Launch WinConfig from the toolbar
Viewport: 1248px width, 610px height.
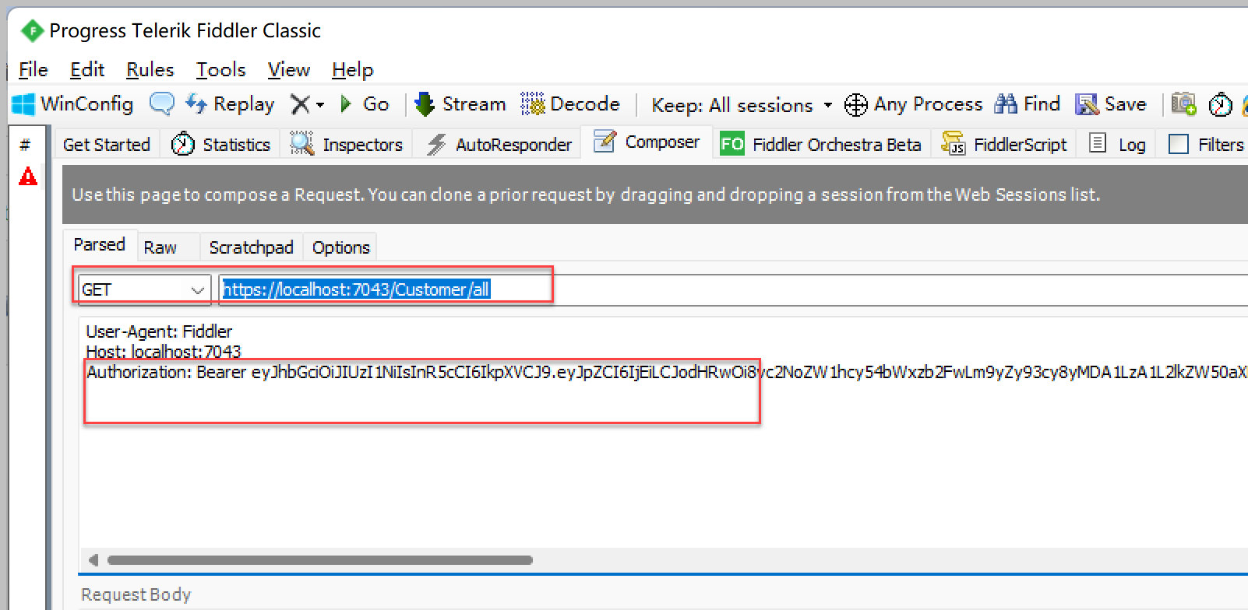pos(73,104)
